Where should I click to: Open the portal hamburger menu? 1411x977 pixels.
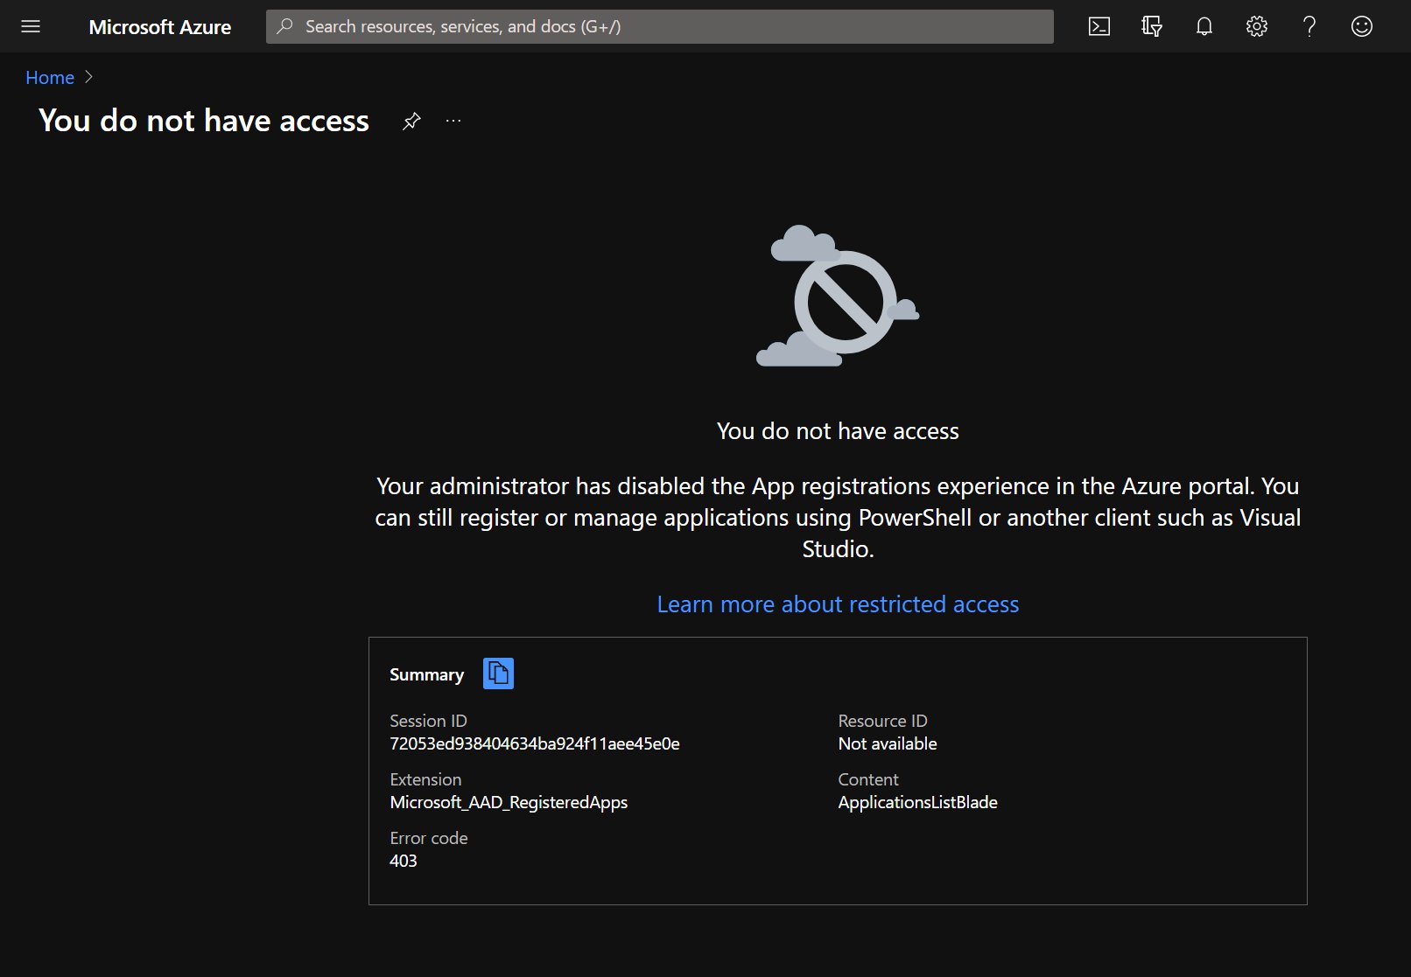31,26
